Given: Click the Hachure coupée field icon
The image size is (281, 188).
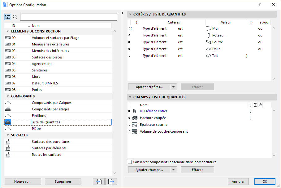Looking at the screenshot, I should [135, 118].
